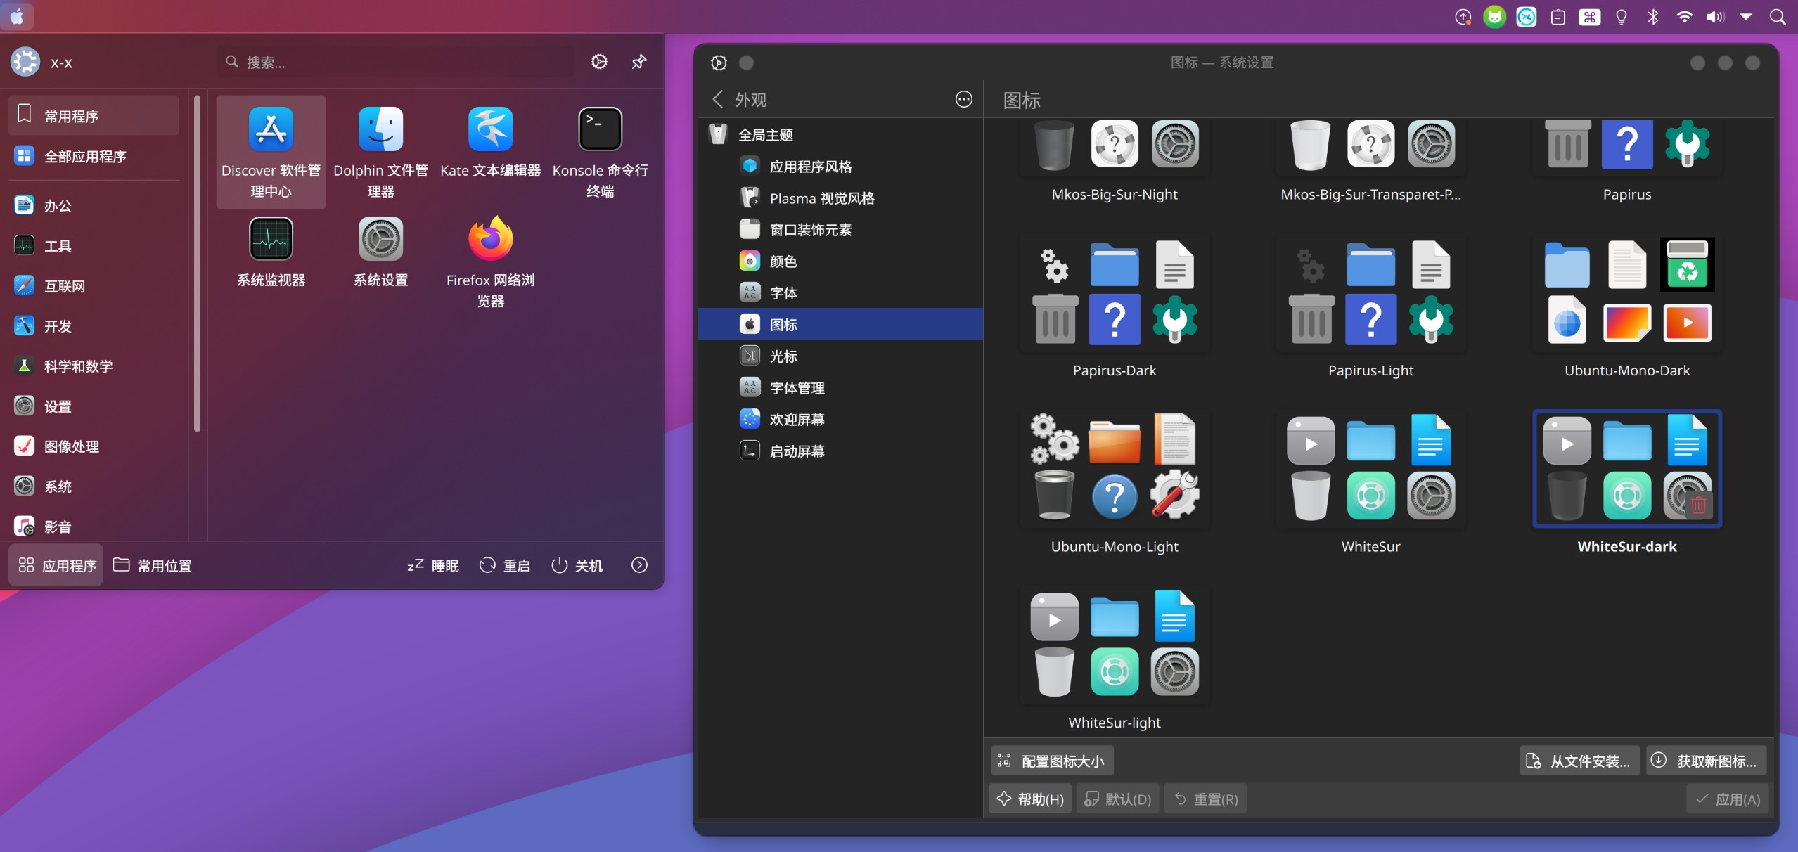Click the 关机 shutdown button

point(577,565)
